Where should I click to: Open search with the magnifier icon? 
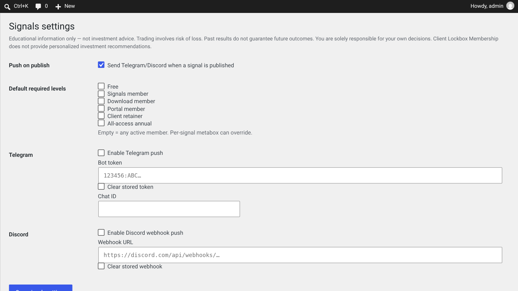click(7, 6)
